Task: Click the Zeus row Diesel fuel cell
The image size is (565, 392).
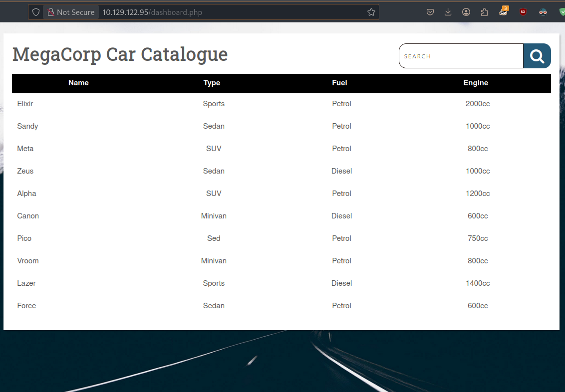Action: tap(341, 171)
